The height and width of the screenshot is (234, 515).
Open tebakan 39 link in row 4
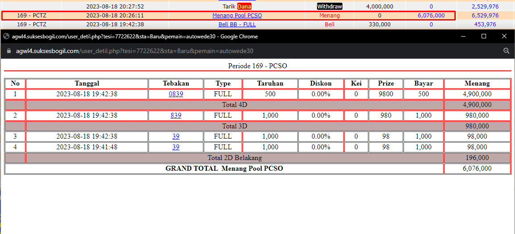[176, 147]
